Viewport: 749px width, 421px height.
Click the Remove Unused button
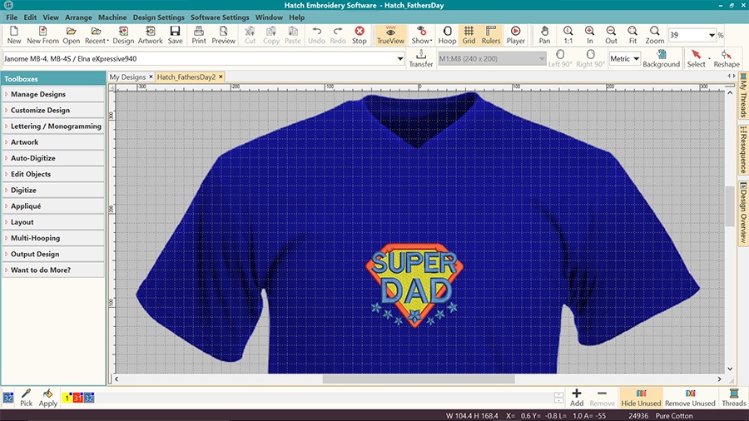click(690, 397)
